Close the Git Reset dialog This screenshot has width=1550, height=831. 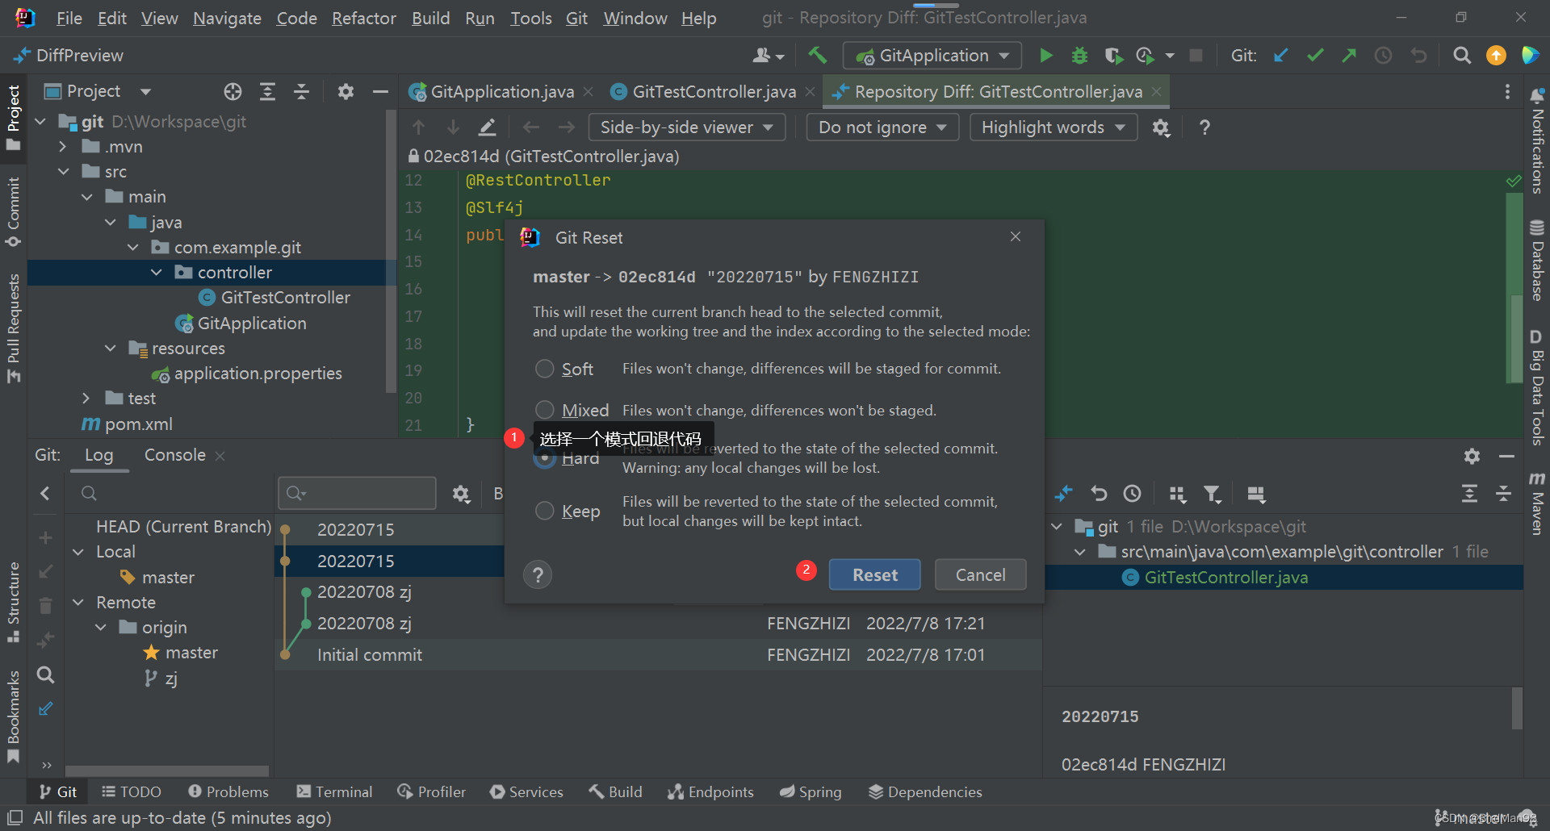pyautogui.click(x=1016, y=236)
